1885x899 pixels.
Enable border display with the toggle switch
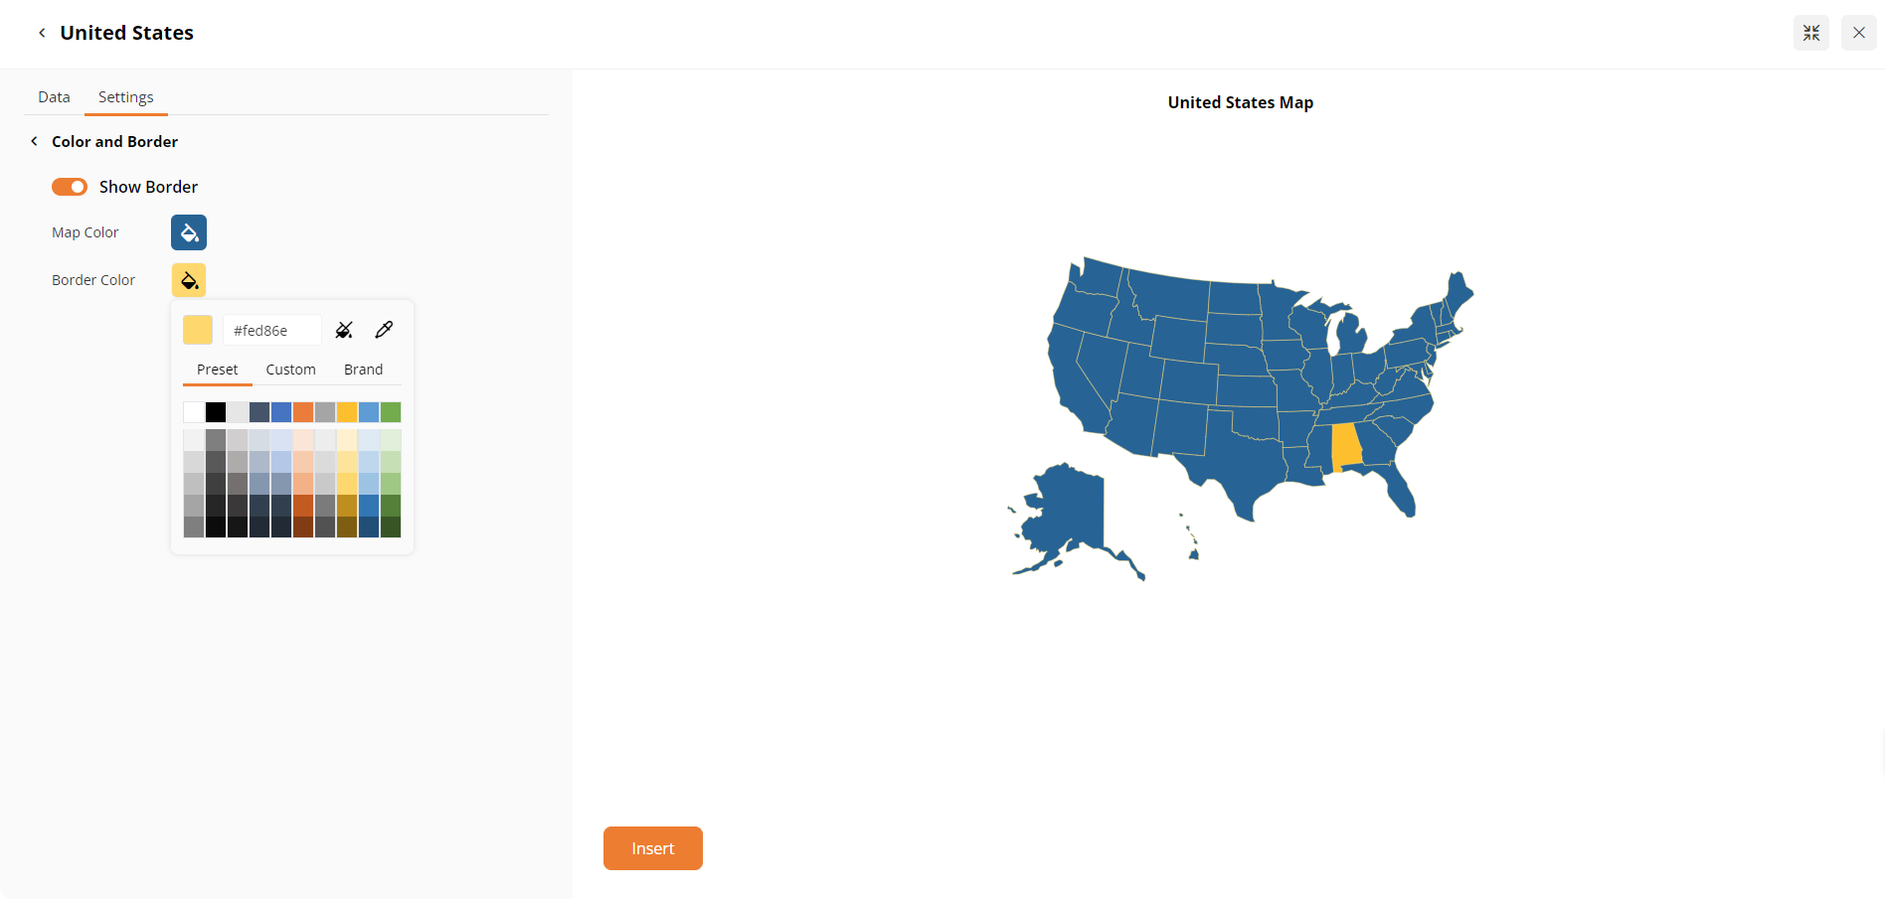[69, 186]
